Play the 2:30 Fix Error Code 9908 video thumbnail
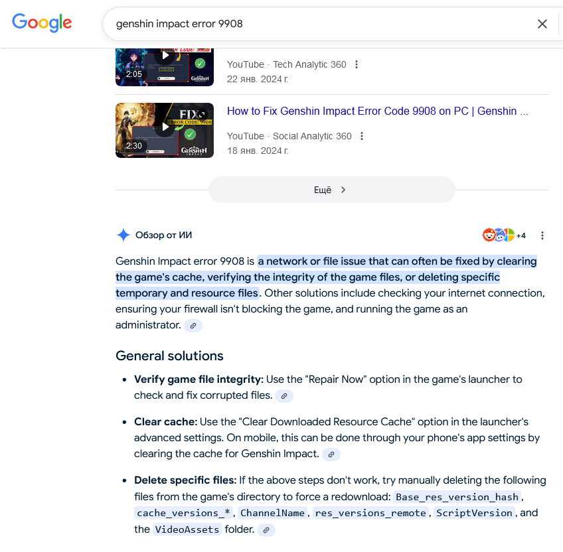 [165, 130]
